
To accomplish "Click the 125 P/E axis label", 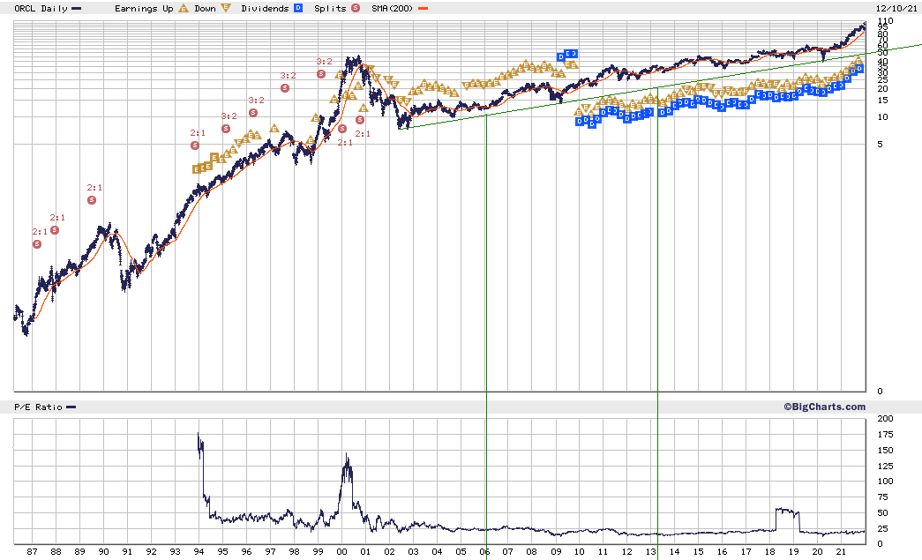I will 885,466.
